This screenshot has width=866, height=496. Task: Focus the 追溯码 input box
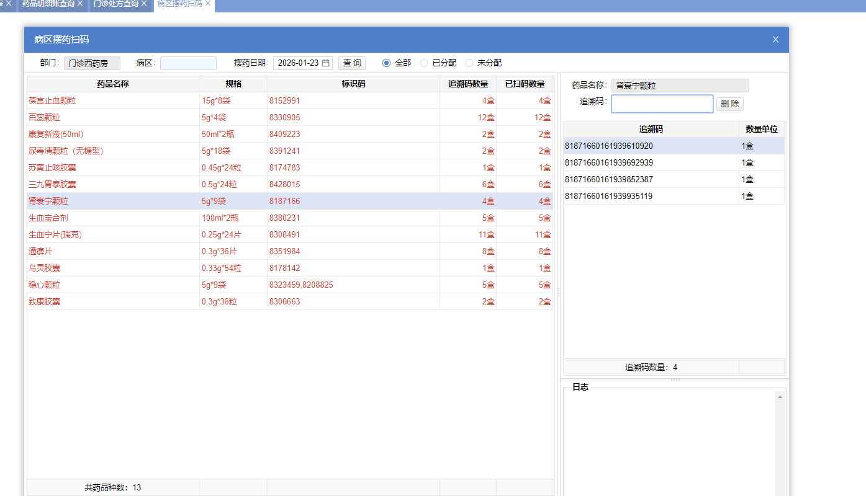[662, 104]
